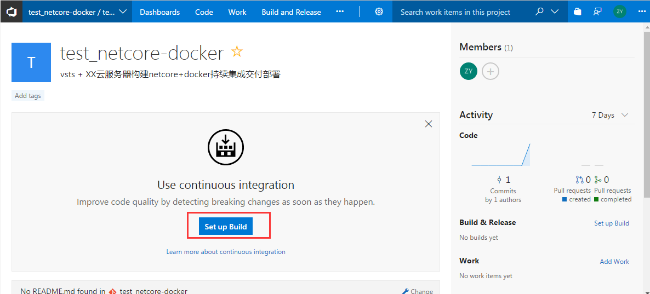Click the 'Use continuous integration' heading
This screenshot has width=650, height=294.
pyautogui.click(x=225, y=185)
